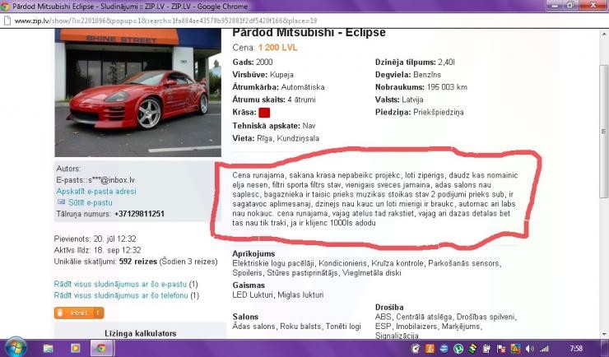Click the envelope icon next to Sūtīt e-pastu

point(61,201)
